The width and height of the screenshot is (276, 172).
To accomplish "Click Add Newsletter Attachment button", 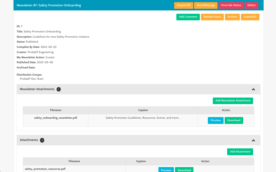I will click(x=233, y=101).
